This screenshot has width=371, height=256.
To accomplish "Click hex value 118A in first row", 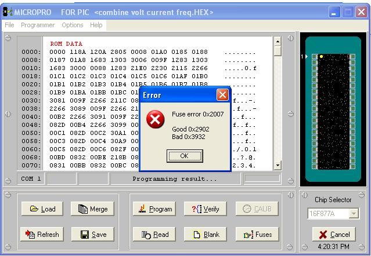I will [78, 52].
